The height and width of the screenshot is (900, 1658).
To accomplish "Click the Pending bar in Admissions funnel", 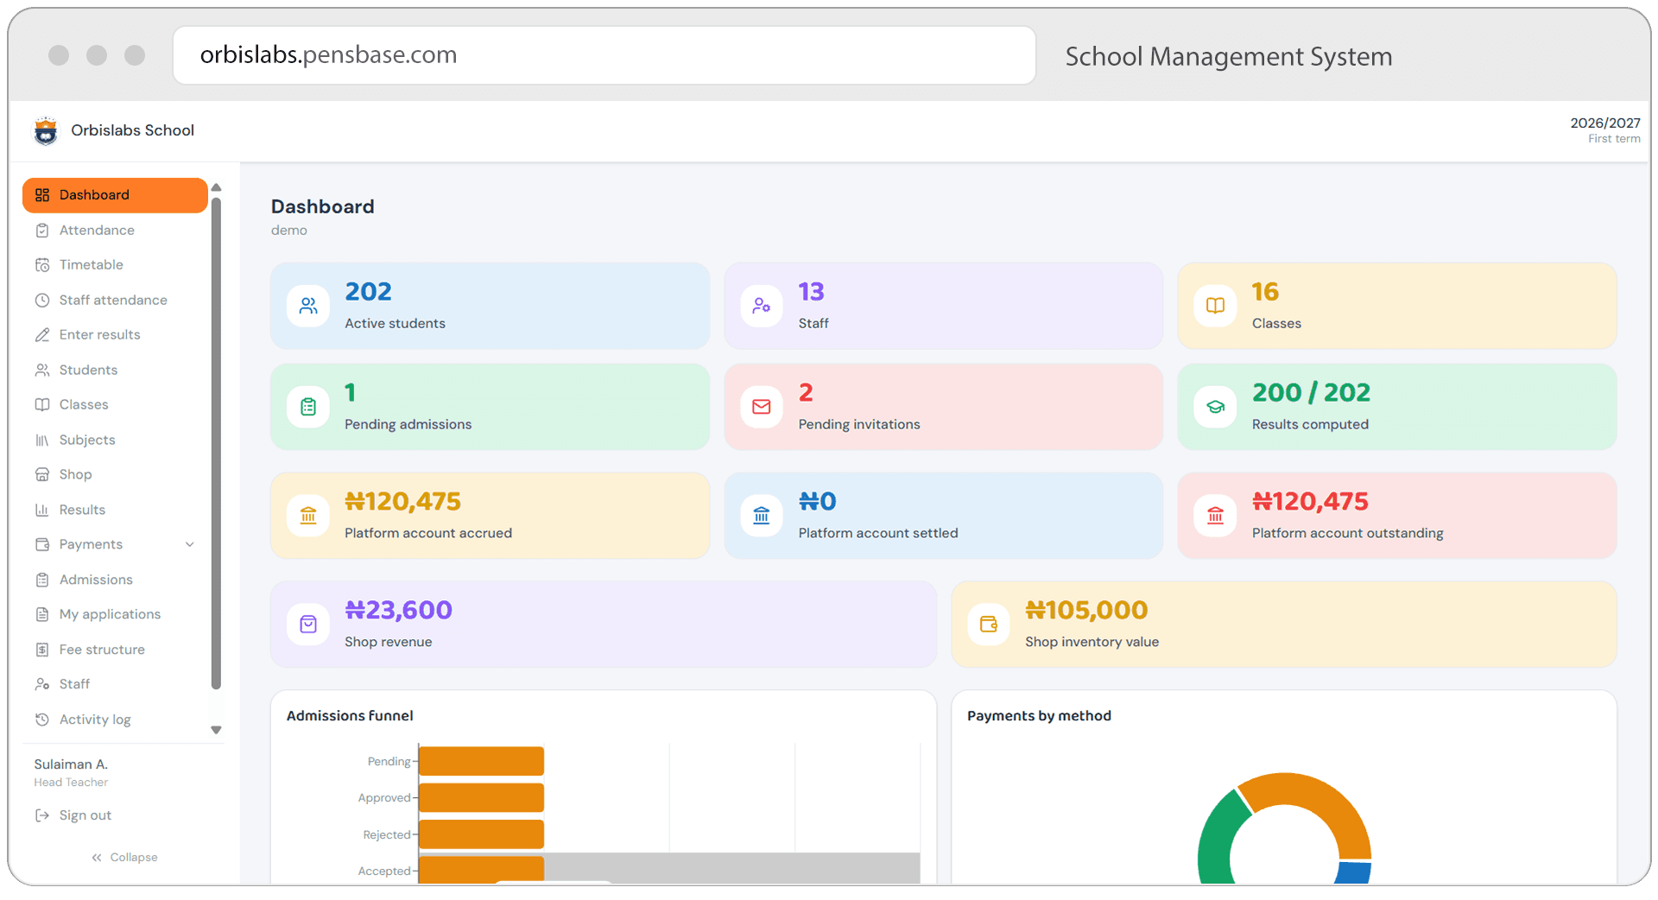I will point(481,761).
